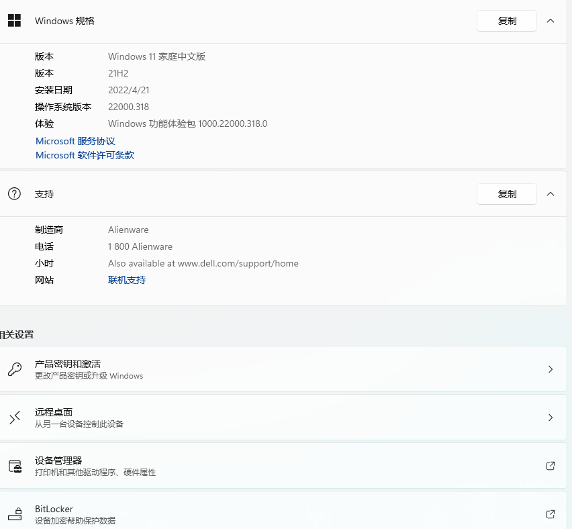Click the 制造商 label
The height and width of the screenshot is (529, 572).
click(x=49, y=230)
